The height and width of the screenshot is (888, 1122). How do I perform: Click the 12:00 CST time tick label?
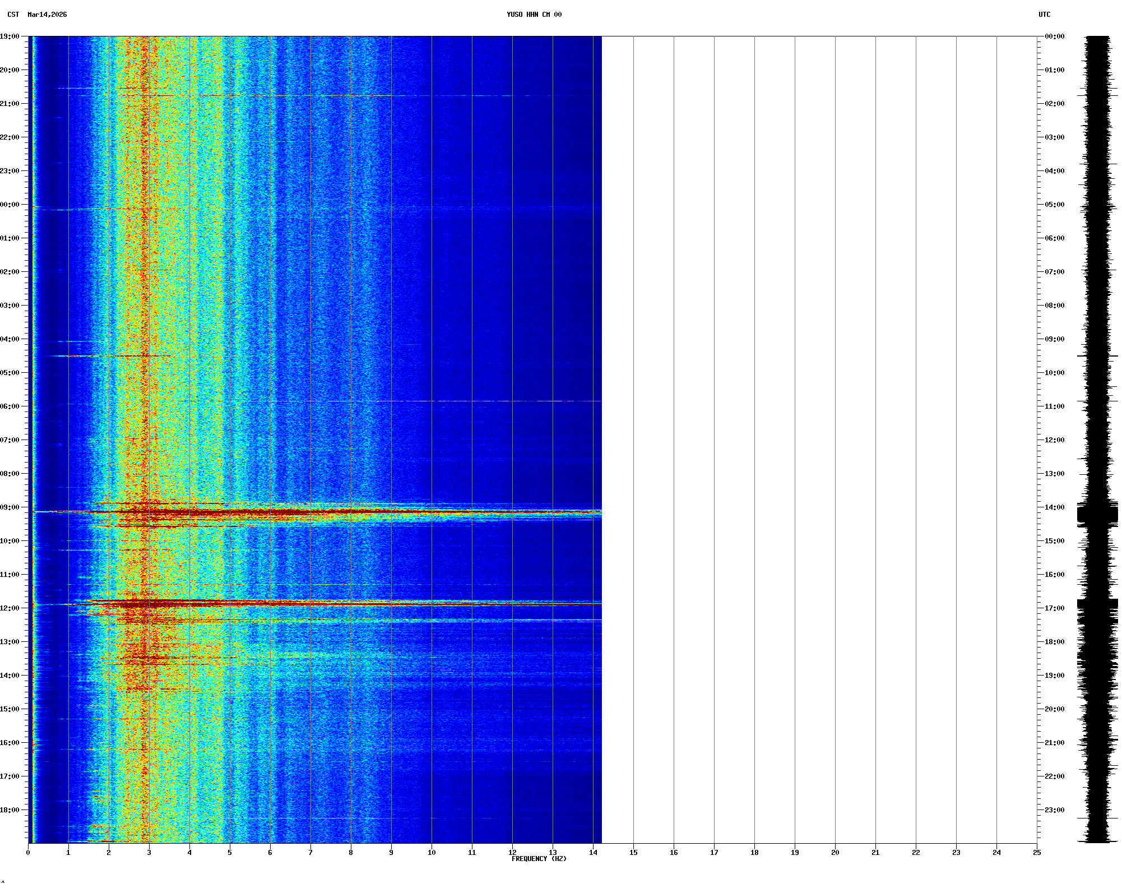pyautogui.click(x=10, y=608)
